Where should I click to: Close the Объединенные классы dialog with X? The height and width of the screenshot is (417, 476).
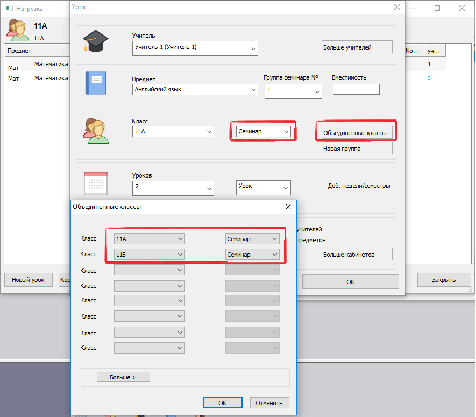pos(288,206)
